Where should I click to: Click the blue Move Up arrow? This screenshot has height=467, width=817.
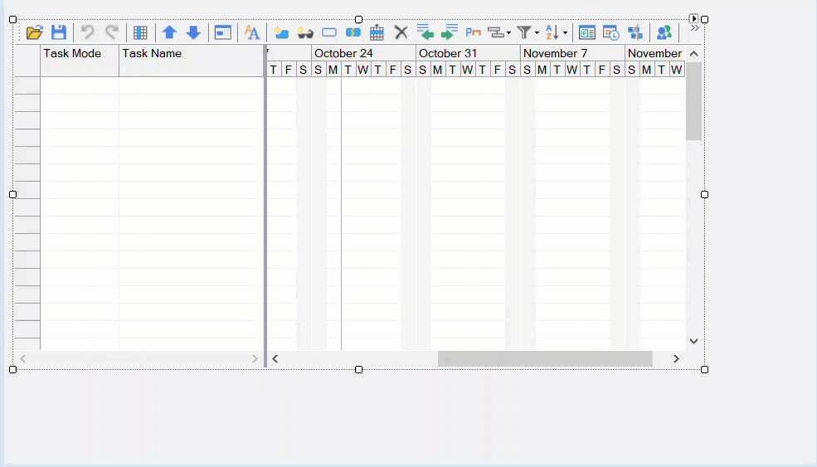point(169,32)
